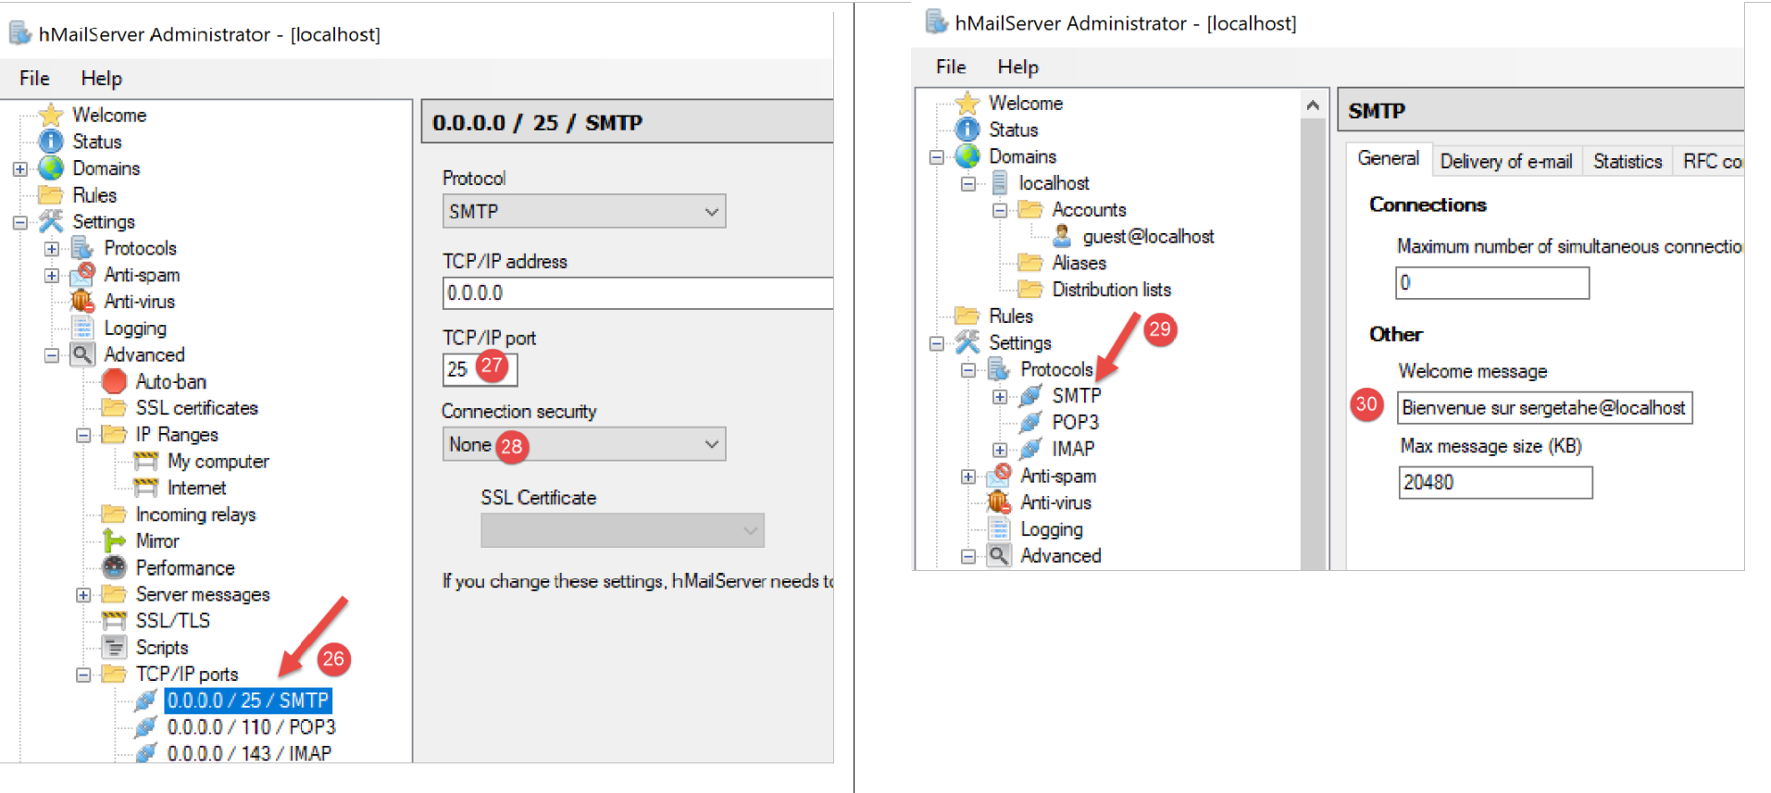Click the Anti-virus icon in left tree

(82, 302)
